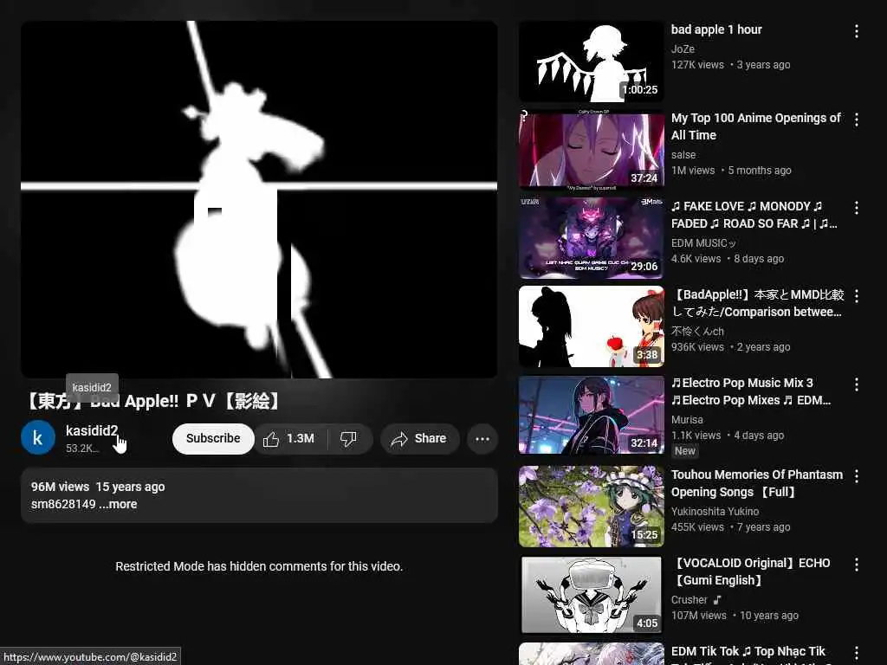Click the '96M views 15 years ago' text
The height and width of the screenshot is (665, 887).
(x=98, y=487)
